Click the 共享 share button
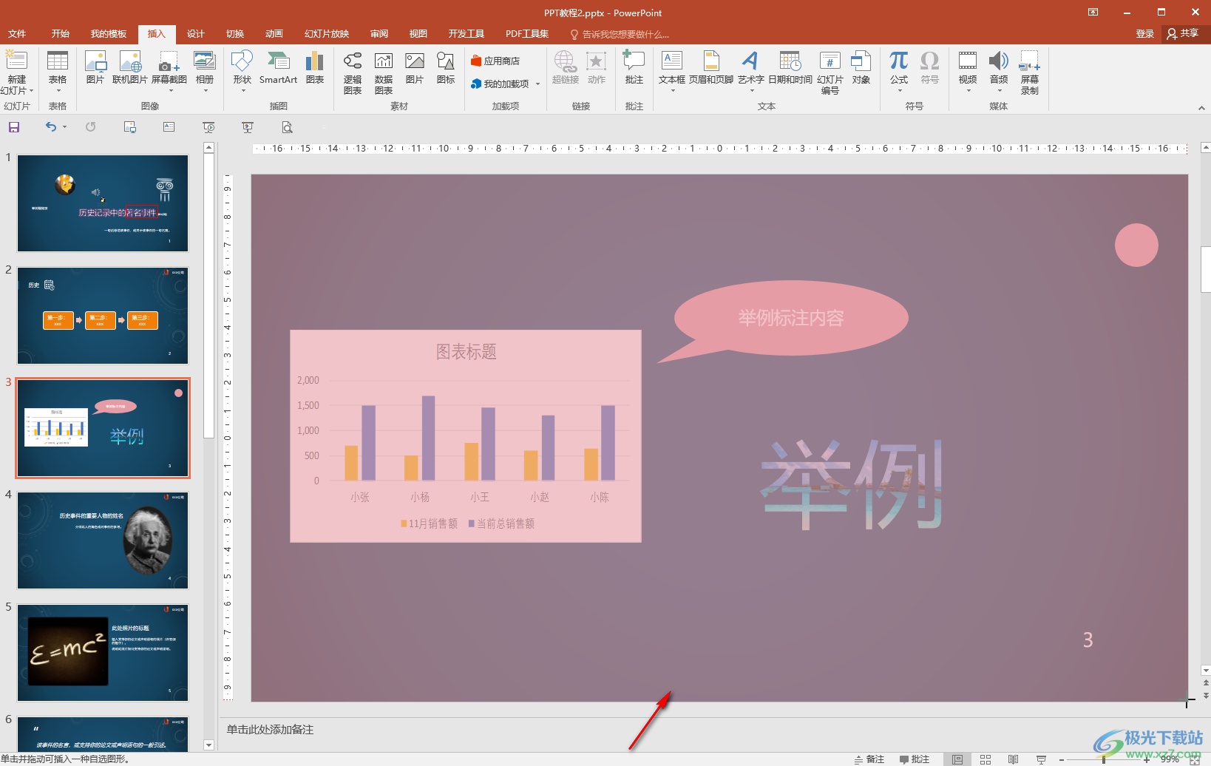The width and height of the screenshot is (1211, 766). tap(1183, 34)
